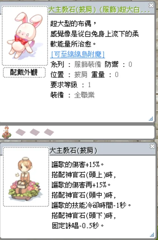Select the third empty diamond card slot
The image size is (158, 240).
(x=49, y=132)
